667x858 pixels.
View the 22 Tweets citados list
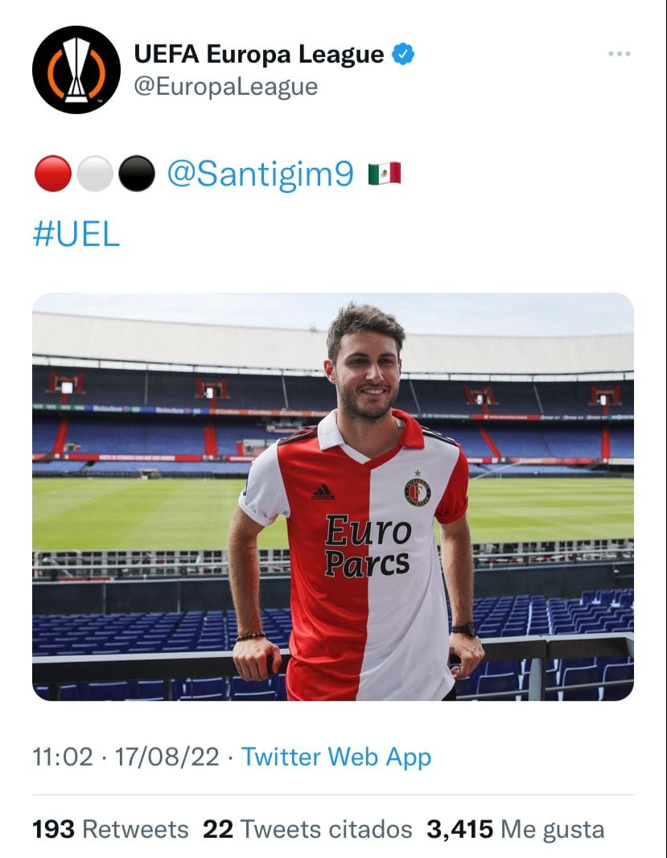point(307,829)
